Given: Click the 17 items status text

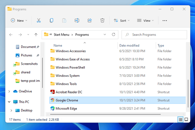Looking at the screenshot, I should [x=15, y=120].
